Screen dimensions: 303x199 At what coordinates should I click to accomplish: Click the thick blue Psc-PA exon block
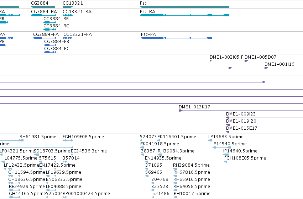click(152, 38)
